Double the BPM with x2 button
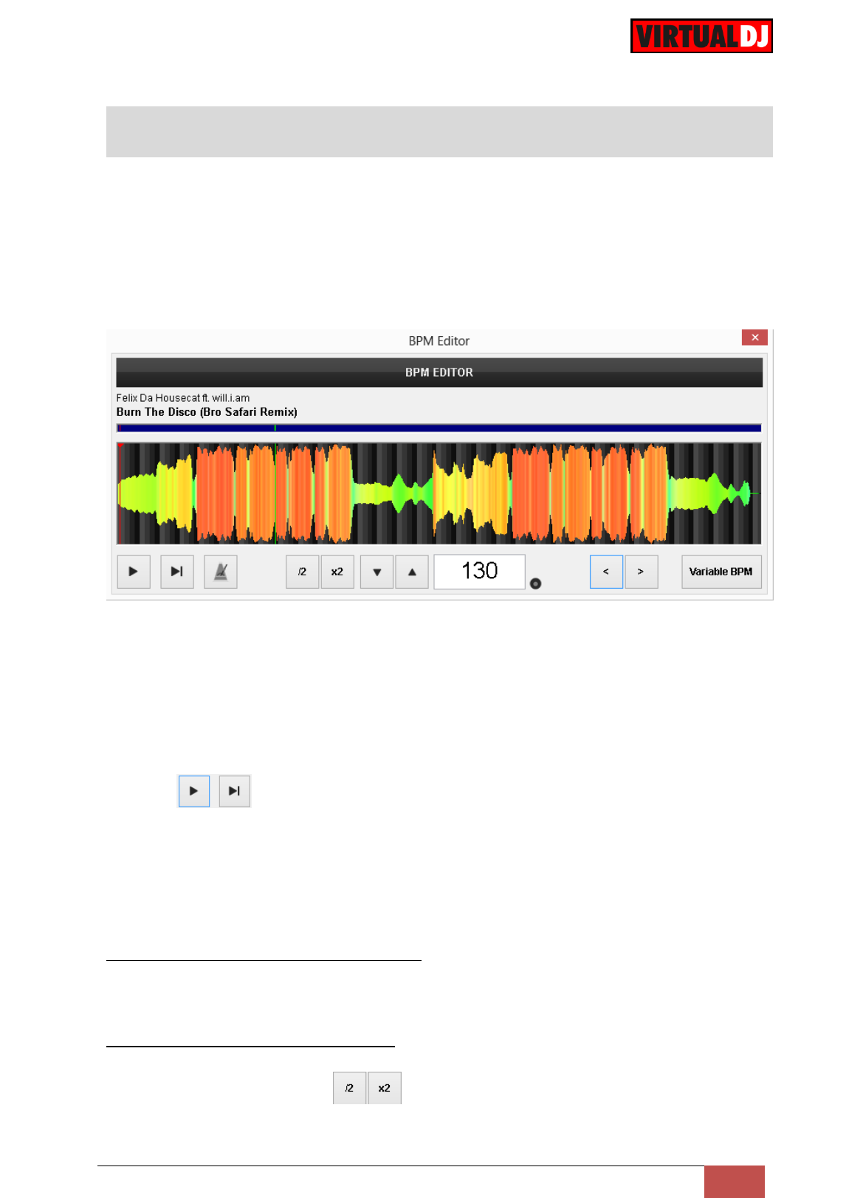Viewport: 863px width, 1198px height. [x=337, y=572]
